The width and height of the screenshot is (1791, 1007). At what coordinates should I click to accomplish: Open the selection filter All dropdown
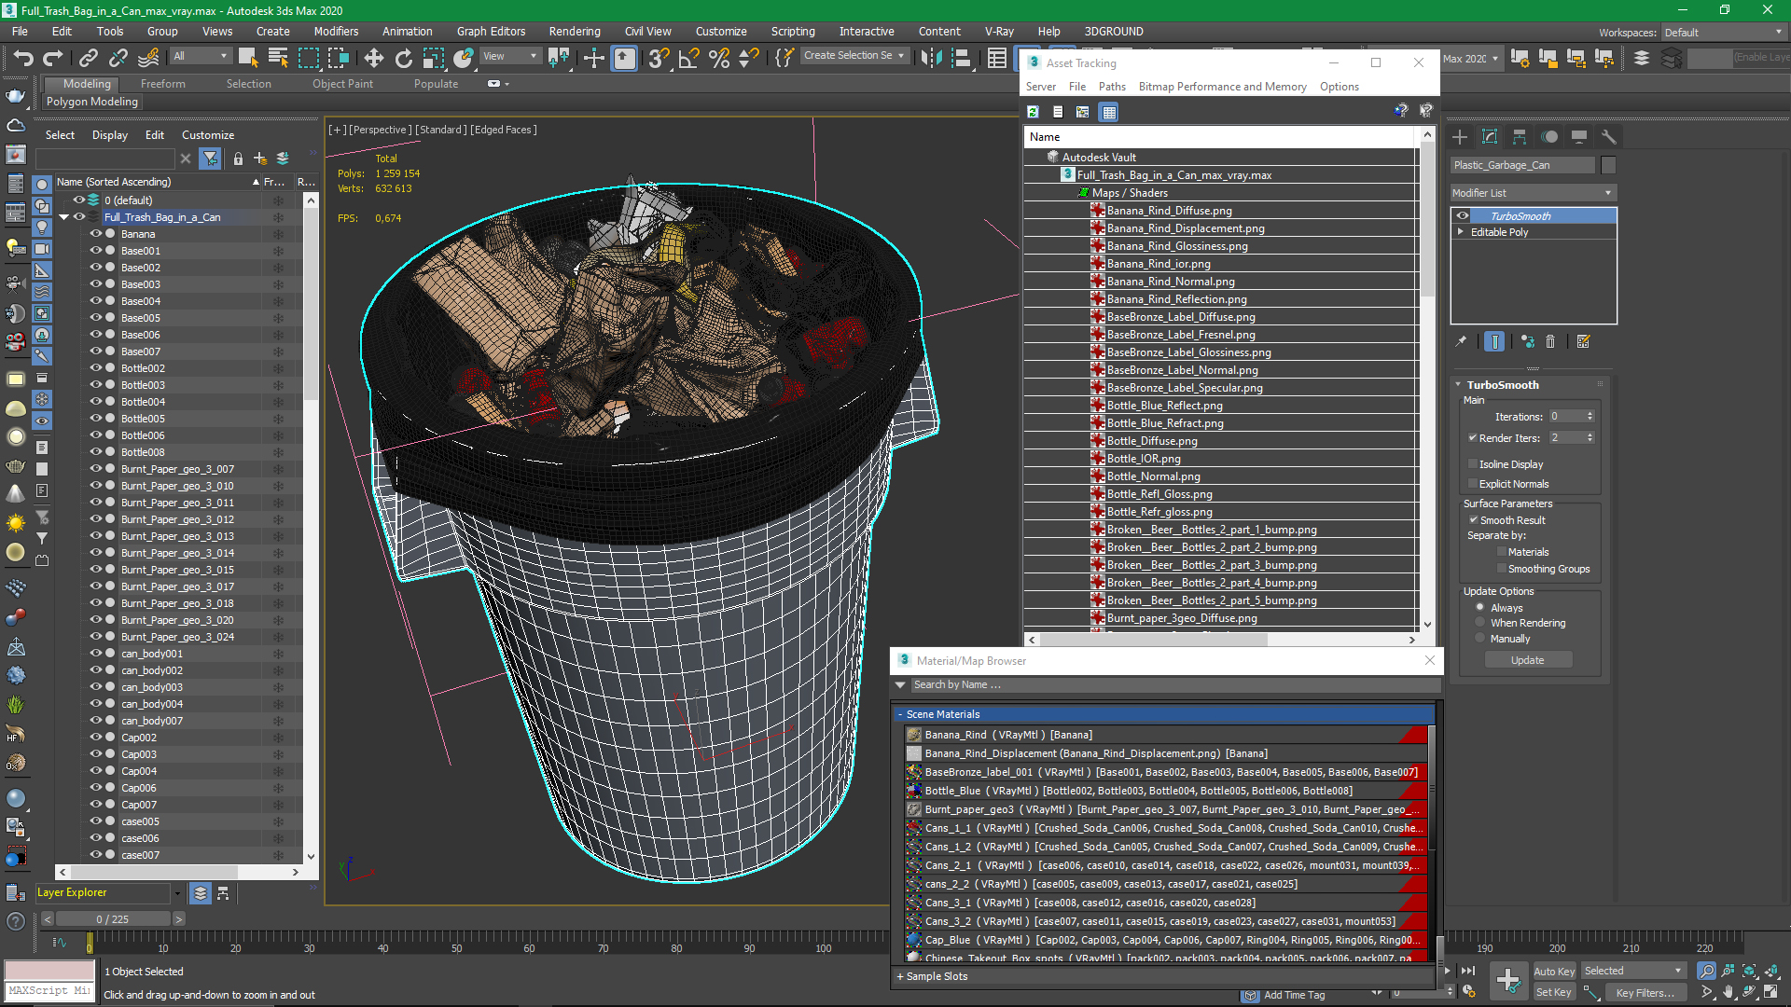[200, 57]
